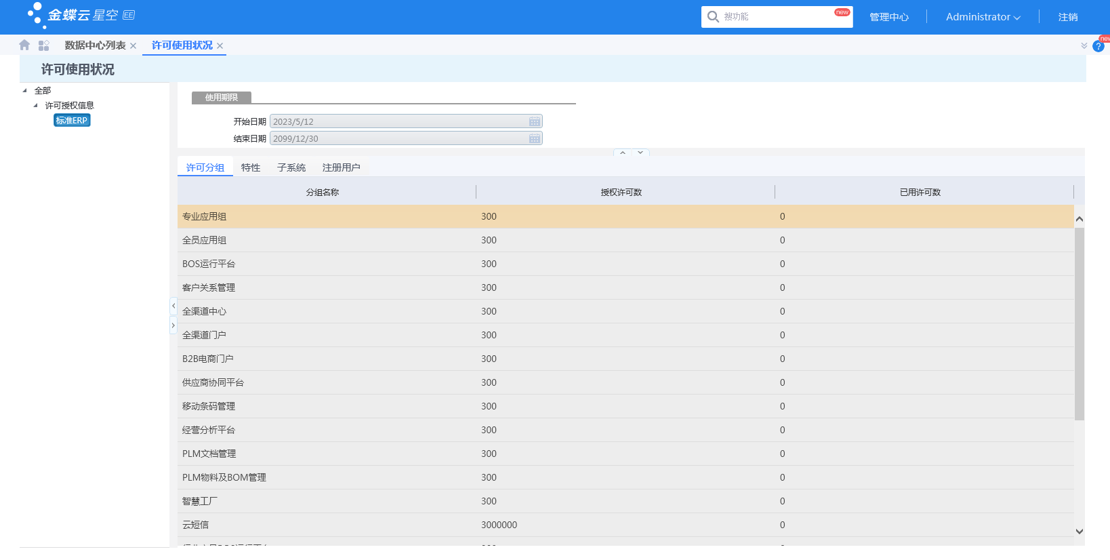This screenshot has height=560, width=1110.
Task: Select the B2B电商门户 row
Action: pos(625,359)
